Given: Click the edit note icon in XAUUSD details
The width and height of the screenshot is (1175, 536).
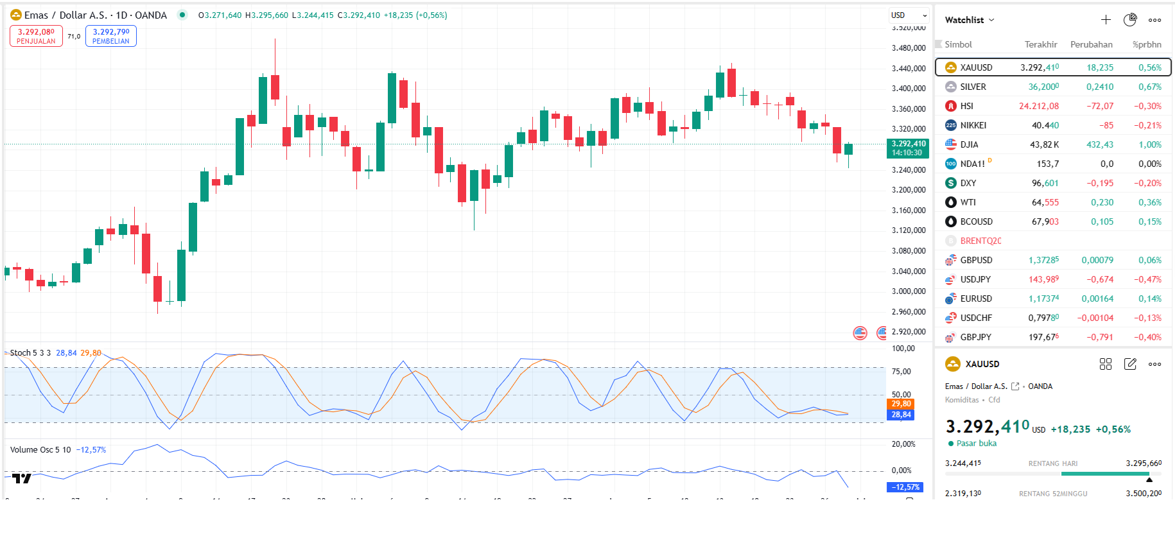Looking at the screenshot, I should 1130,364.
